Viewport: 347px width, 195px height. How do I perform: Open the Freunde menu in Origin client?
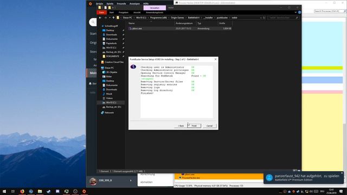(121, 4)
